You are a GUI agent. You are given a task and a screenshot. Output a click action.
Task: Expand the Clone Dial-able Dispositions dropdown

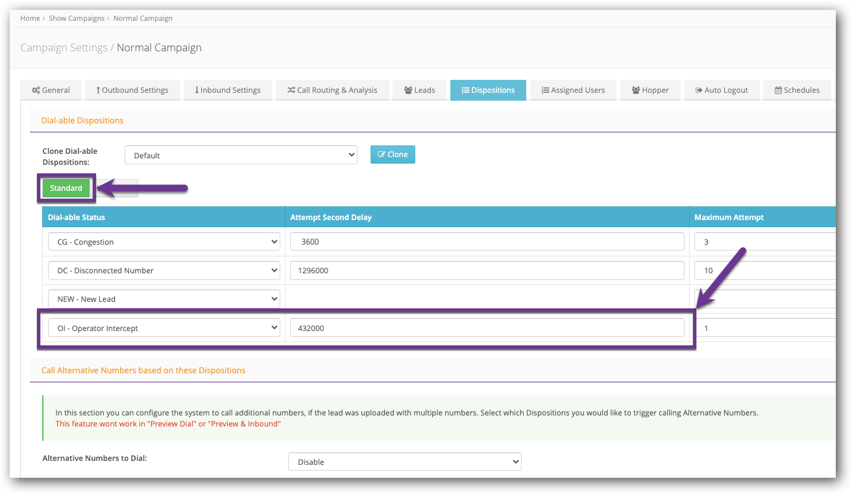241,155
